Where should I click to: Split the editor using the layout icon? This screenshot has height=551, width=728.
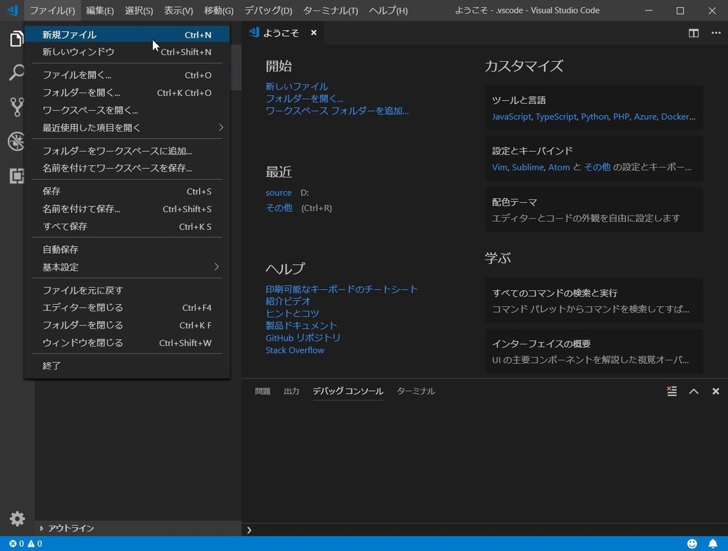(x=693, y=33)
